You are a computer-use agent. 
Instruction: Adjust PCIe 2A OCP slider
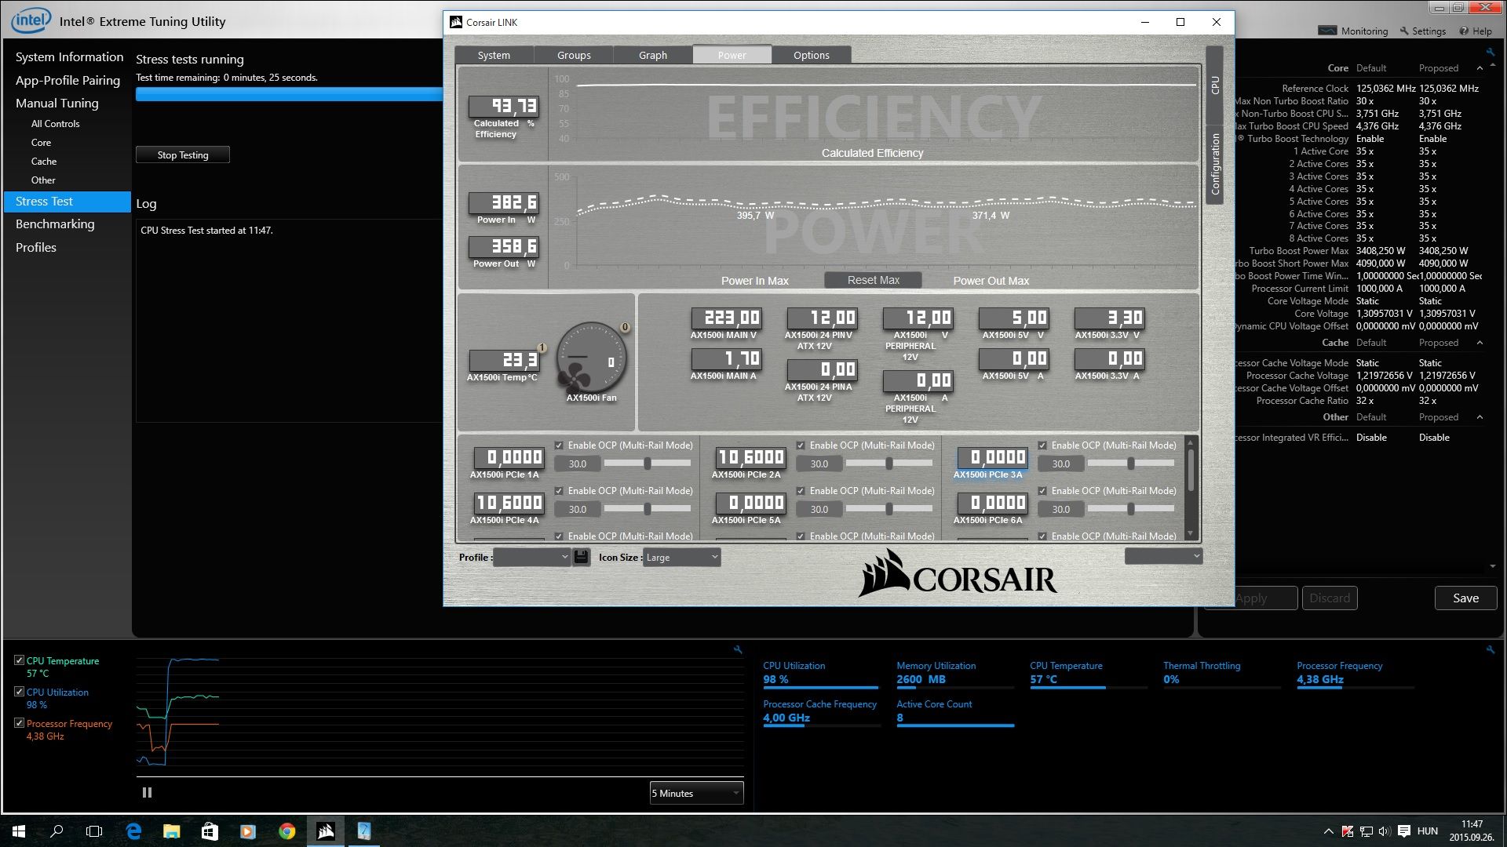889,463
